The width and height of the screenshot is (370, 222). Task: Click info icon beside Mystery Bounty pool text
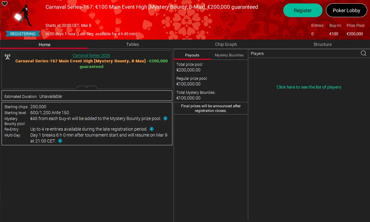pyautogui.click(x=165, y=118)
